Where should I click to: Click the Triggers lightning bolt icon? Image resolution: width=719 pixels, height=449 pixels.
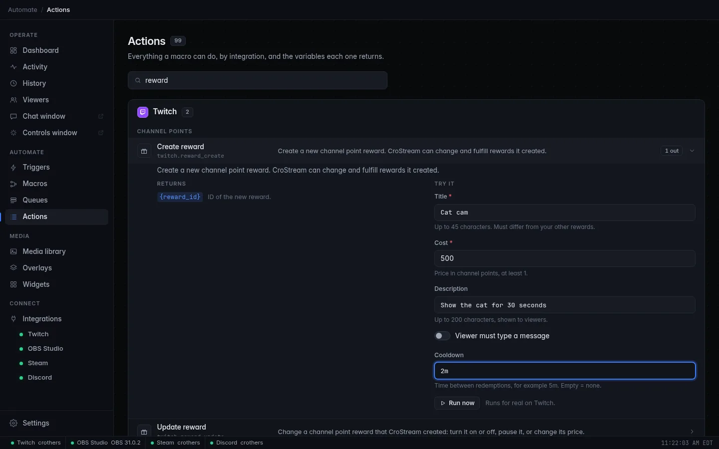[13, 167]
